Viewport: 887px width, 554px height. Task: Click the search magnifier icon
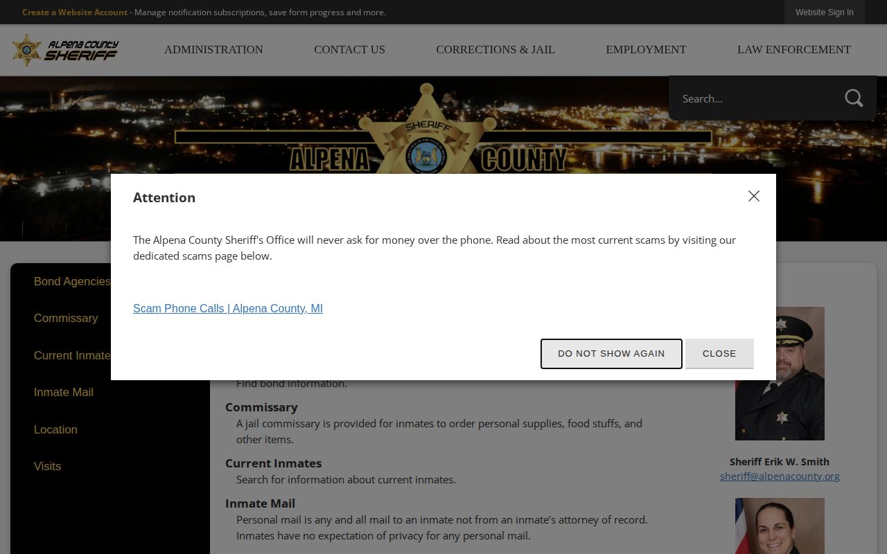pos(854,98)
